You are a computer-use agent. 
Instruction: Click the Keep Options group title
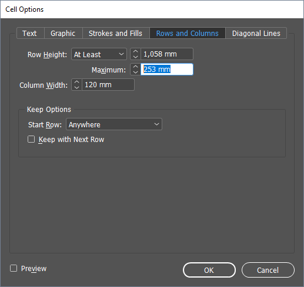click(49, 110)
